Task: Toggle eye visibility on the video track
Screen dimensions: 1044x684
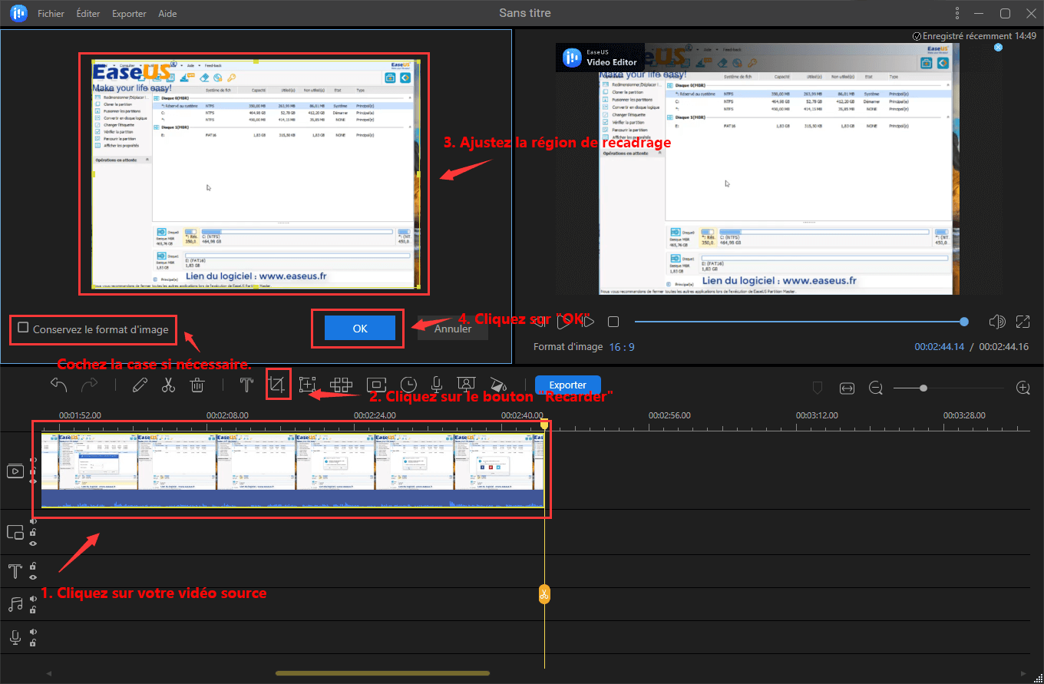Action: (x=33, y=481)
